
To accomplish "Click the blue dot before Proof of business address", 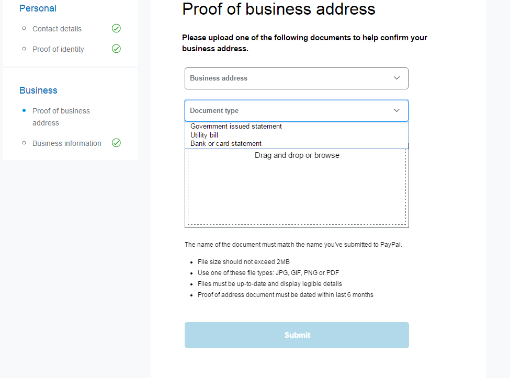I will click(24, 110).
